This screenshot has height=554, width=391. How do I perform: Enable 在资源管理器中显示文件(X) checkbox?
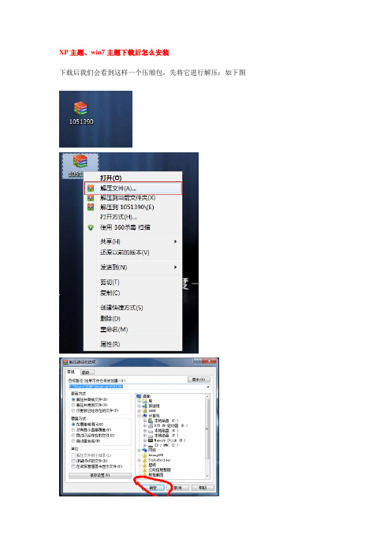pyautogui.click(x=73, y=466)
